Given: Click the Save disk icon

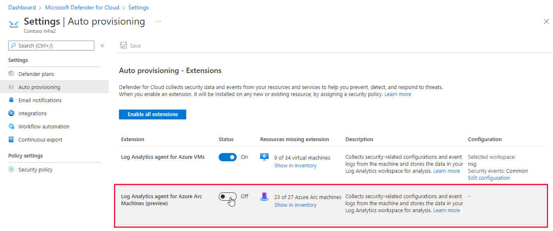Looking at the screenshot, I should (x=123, y=46).
